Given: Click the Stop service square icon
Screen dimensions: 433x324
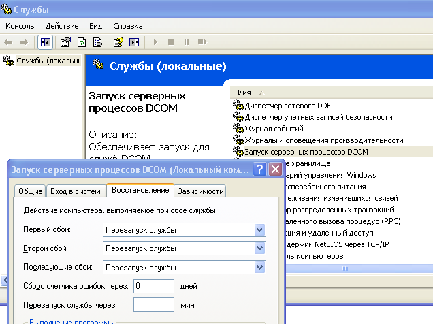Looking at the screenshot, I should pos(171,42).
